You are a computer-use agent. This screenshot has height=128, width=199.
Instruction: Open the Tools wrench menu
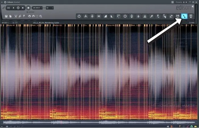tap(20, 16)
